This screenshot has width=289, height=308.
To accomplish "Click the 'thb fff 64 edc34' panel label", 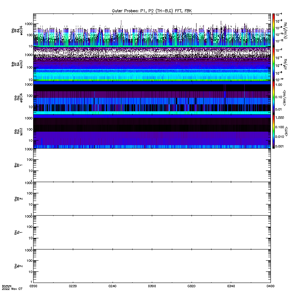I will click(17, 30).
